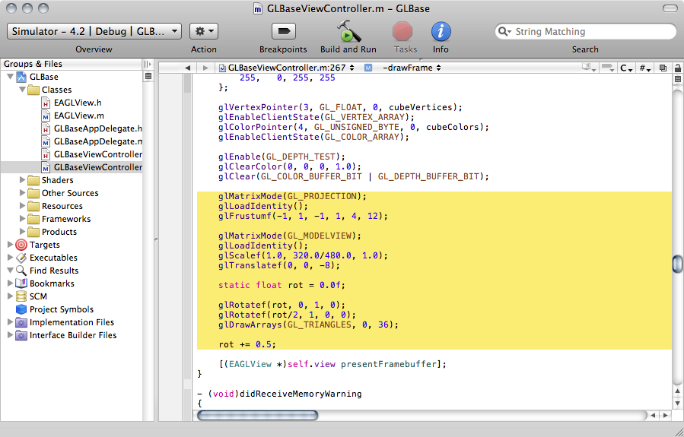The height and width of the screenshot is (437, 684).
Task: Select GLBaseViewController header file above highlighted row
Action: pyautogui.click(x=91, y=154)
